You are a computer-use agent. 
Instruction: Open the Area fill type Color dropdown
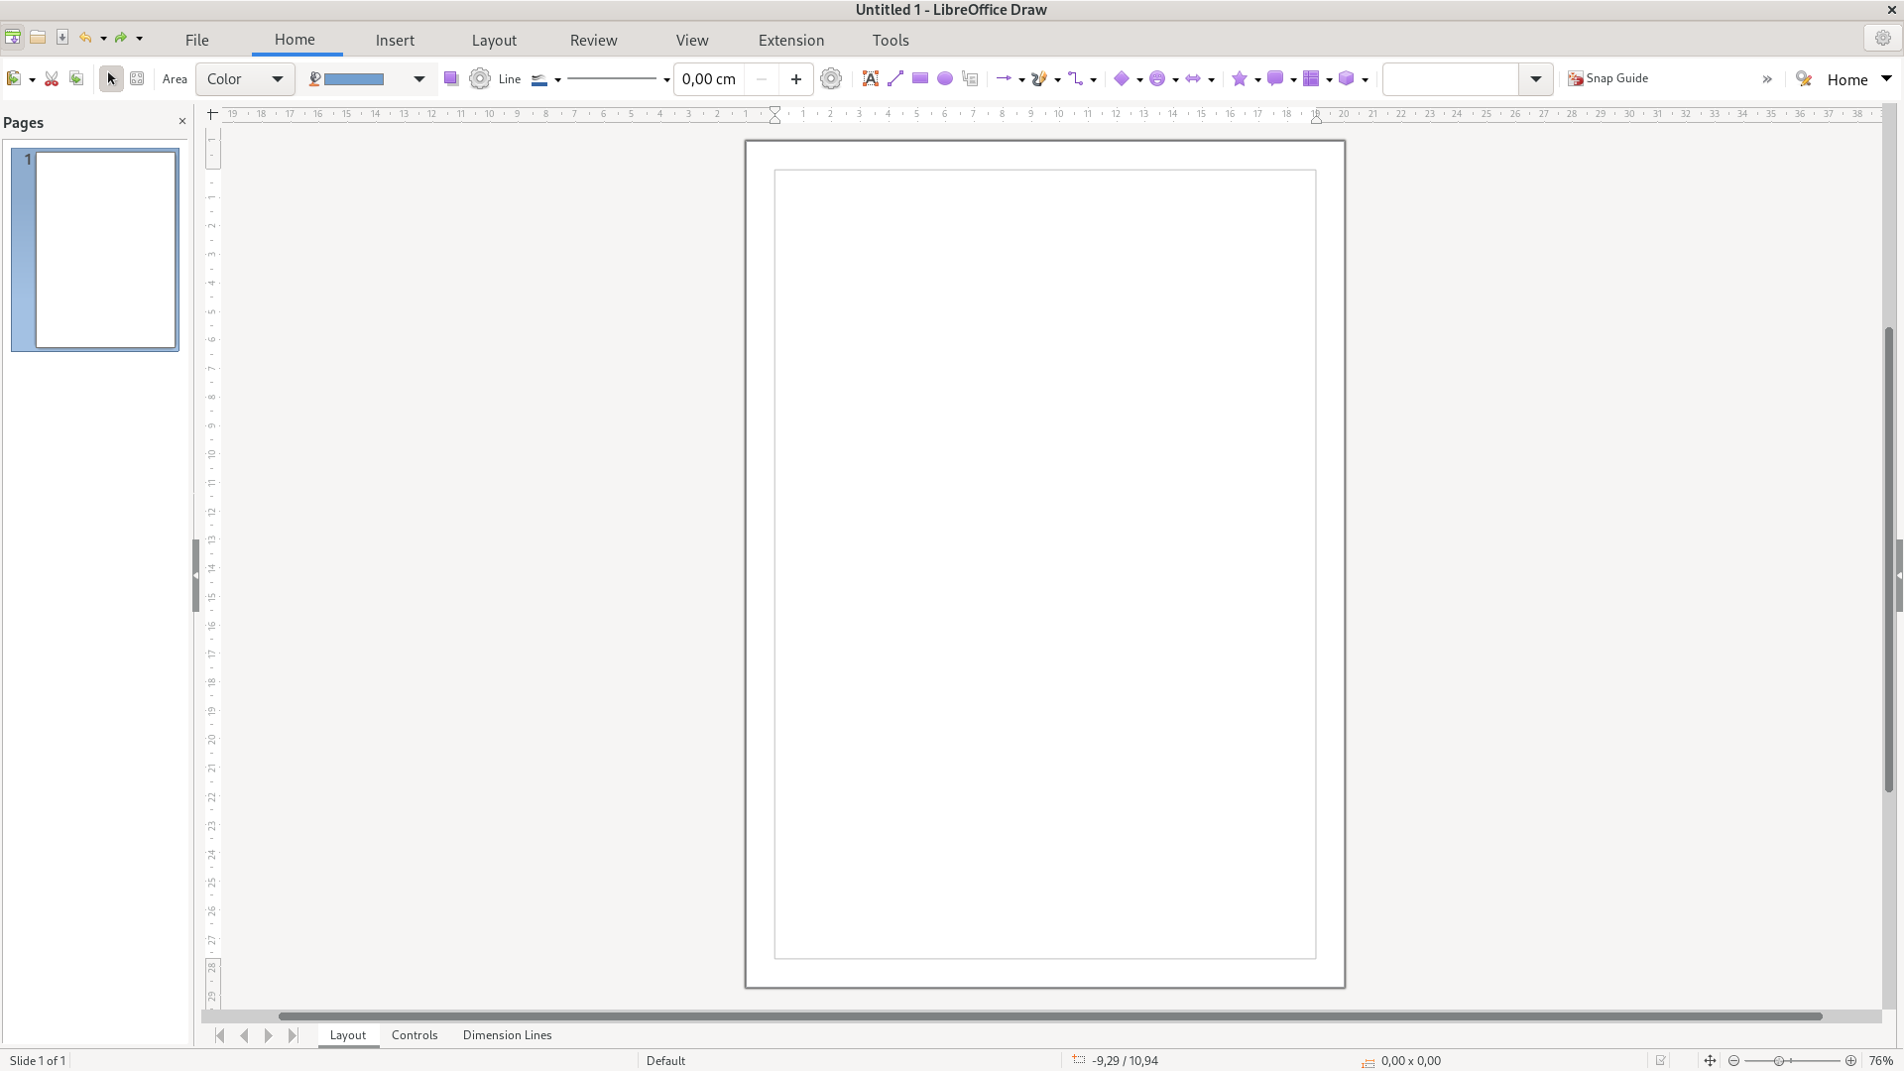click(245, 78)
